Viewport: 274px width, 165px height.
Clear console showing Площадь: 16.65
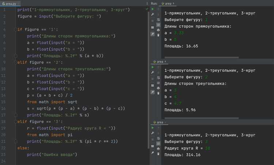158,35
